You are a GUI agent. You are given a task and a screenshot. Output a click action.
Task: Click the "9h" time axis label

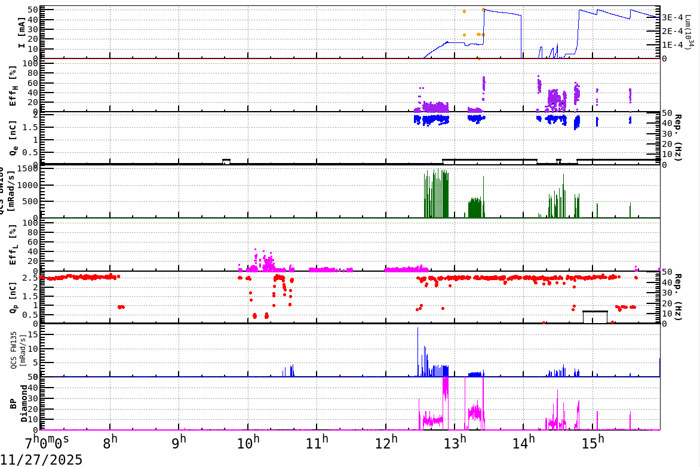tap(179, 443)
